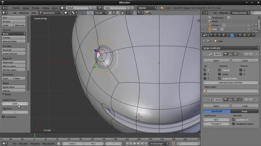
Task: Open the Seleccionar menu in viewport header
Action: pyautogui.click(x=24, y=13)
